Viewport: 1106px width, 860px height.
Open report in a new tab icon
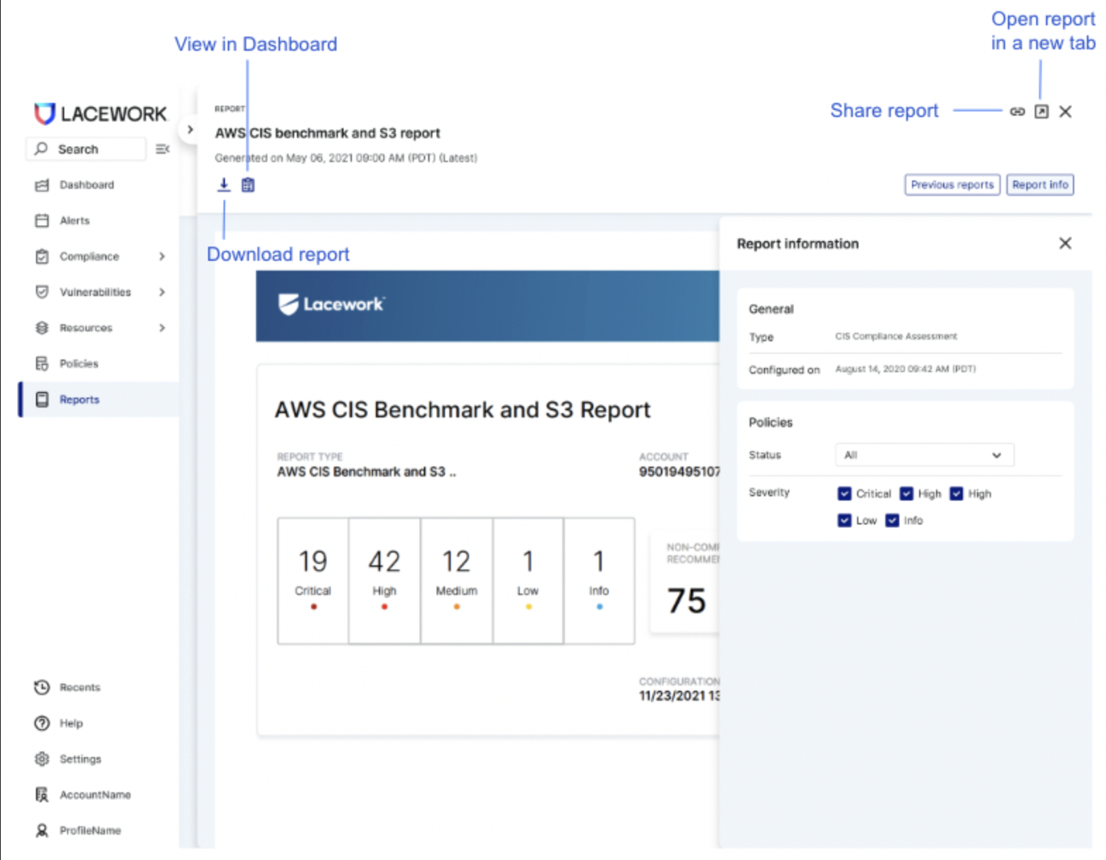coord(1041,111)
